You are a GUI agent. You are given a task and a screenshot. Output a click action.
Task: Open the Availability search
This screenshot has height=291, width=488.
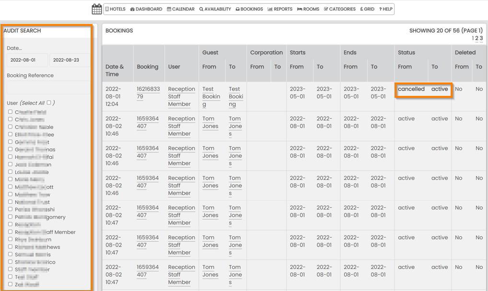pyautogui.click(x=215, y=9)
